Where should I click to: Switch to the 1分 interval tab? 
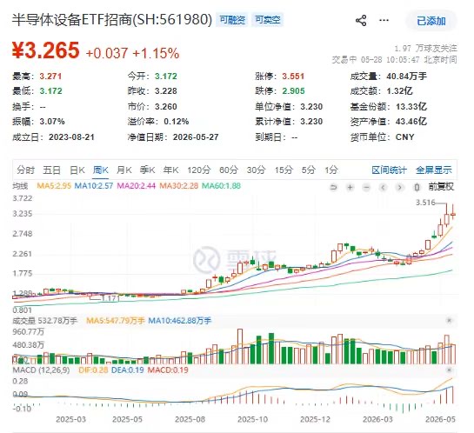click(331, 170)
